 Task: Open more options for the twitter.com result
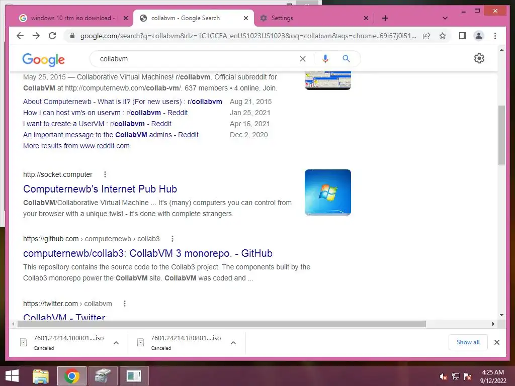pyautogui.click(x=125, y=304)
